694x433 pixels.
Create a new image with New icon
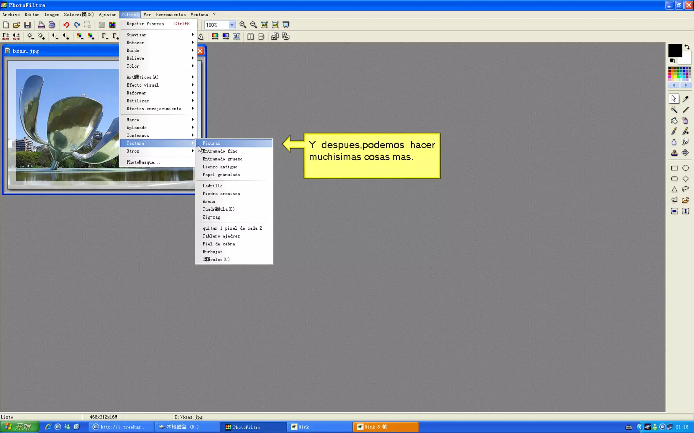click(x=6, y=25)
